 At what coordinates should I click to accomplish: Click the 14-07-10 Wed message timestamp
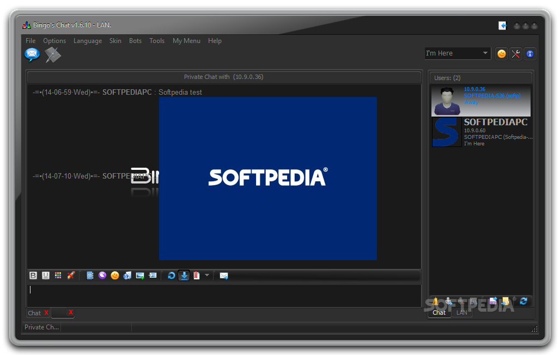66,176
